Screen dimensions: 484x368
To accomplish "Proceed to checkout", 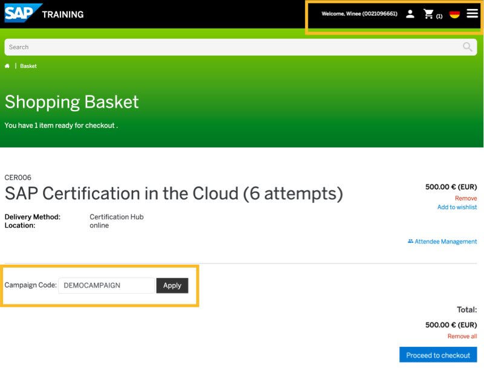I will (x=438, y=355).
